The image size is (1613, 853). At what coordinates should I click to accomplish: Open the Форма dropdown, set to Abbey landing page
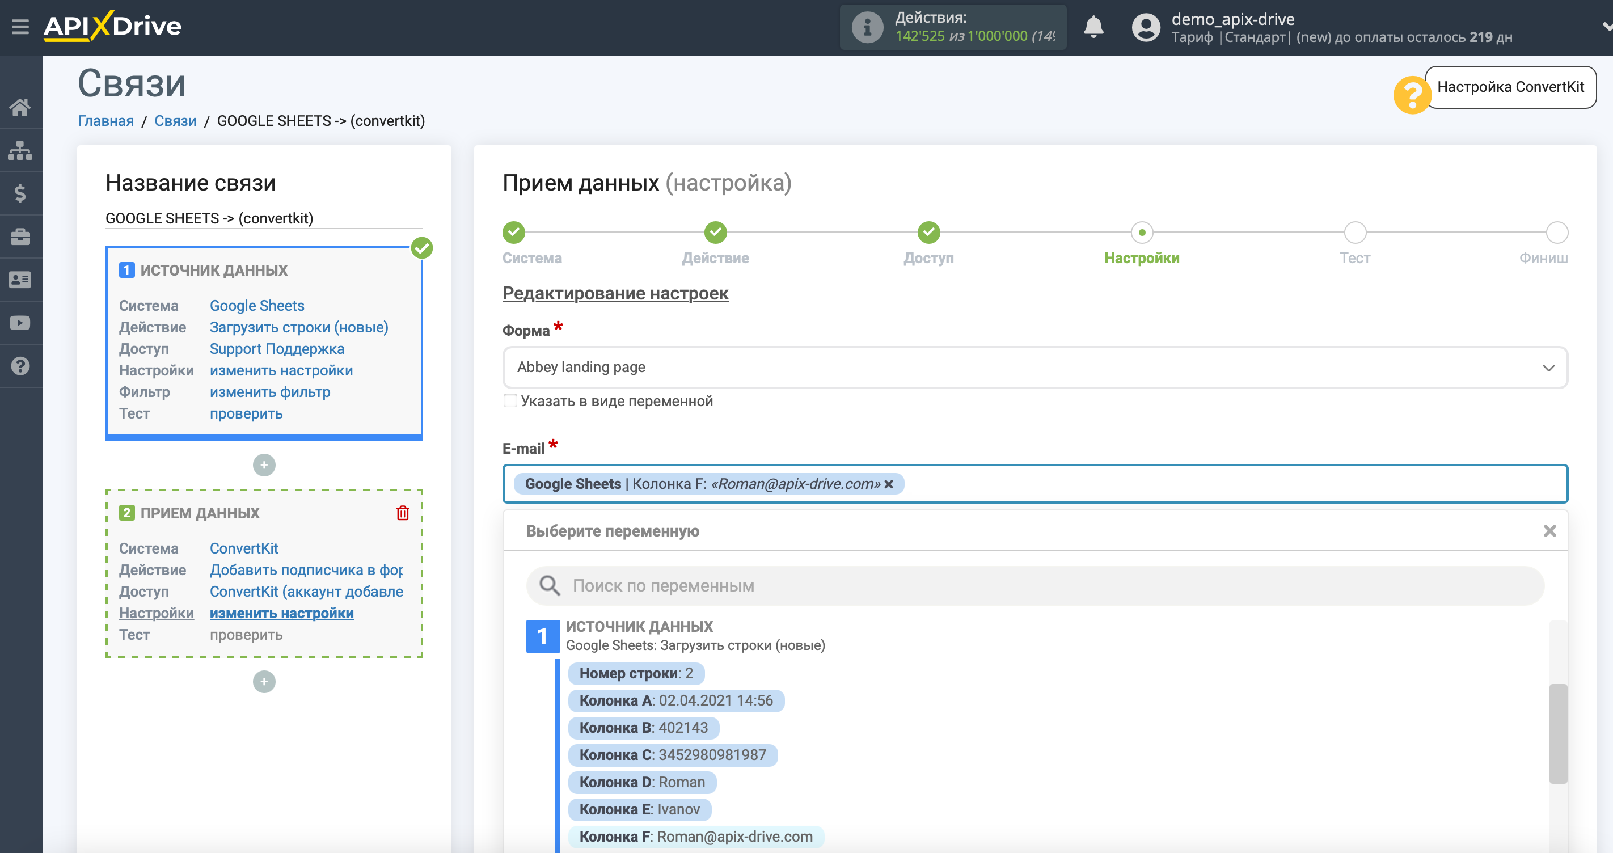click(1034, 367)
